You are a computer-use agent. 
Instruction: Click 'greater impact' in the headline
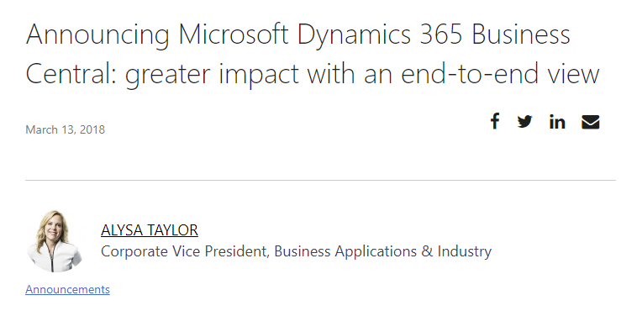coord(212,76)
